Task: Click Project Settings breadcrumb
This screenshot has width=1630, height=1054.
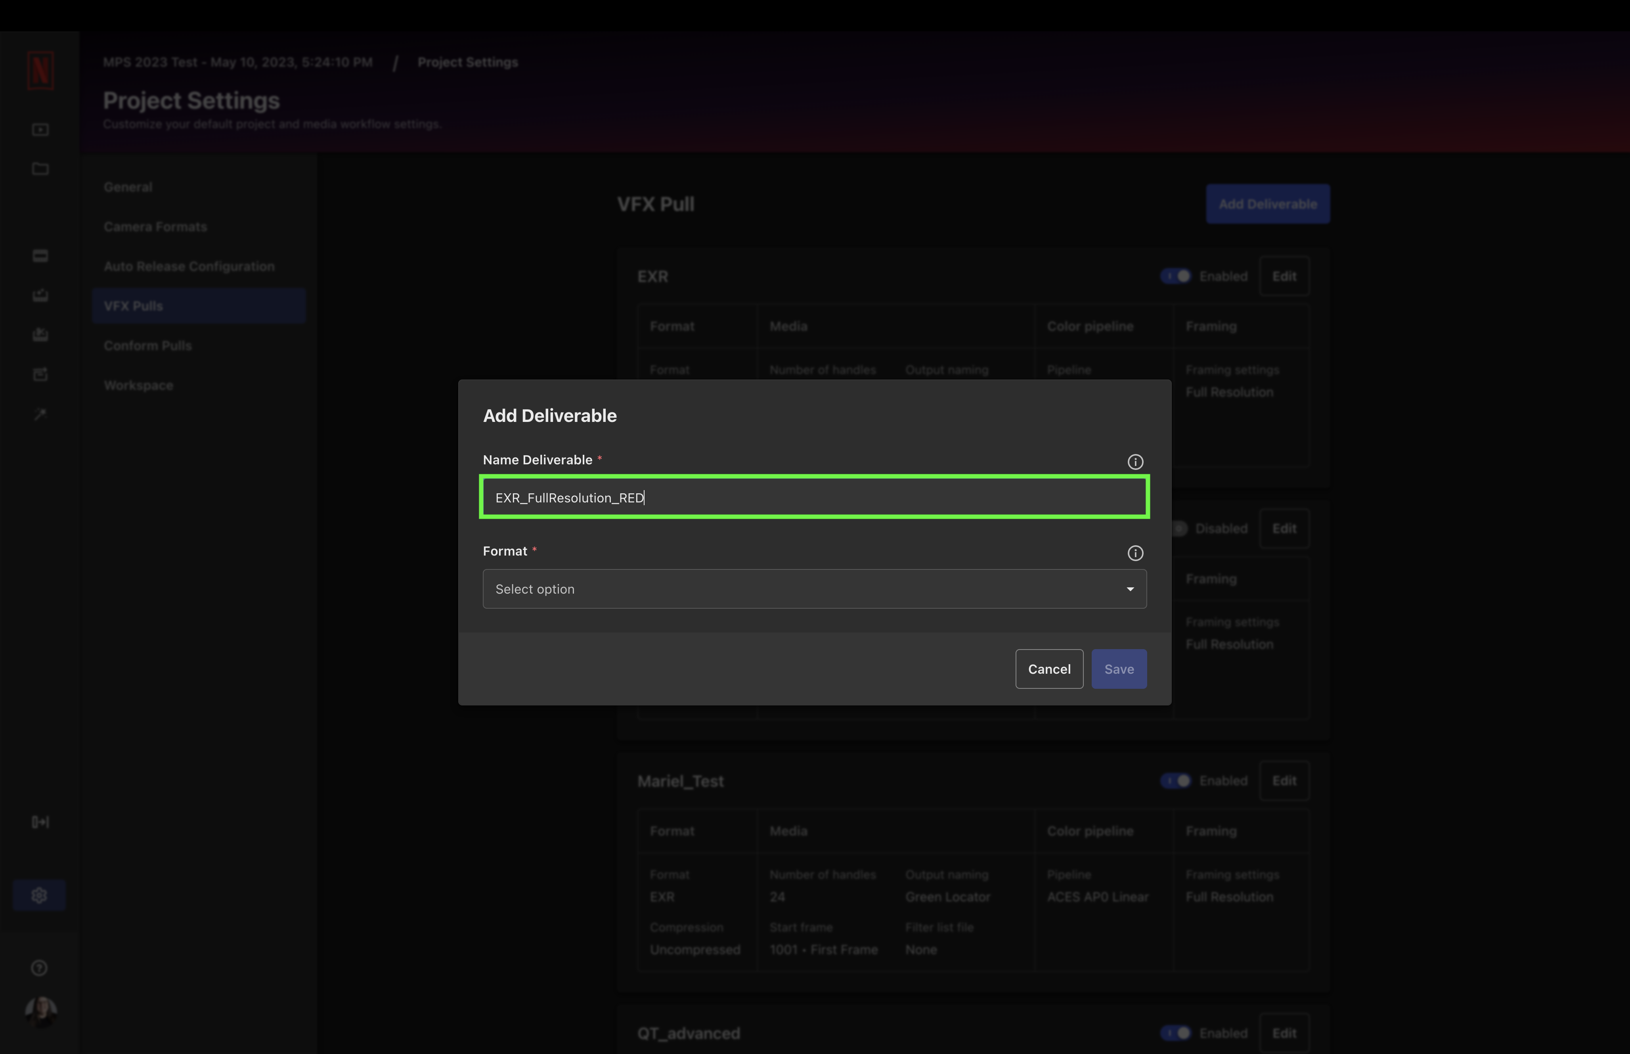Action: click(468, 62)
